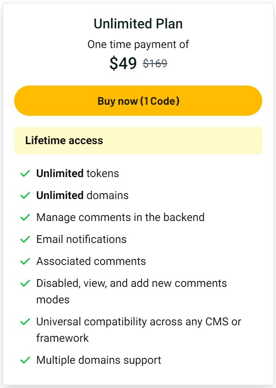This screenshot has width=276, height=388.
Task: Select the Unlimited domains feature text
Action: tap(82, 195)
